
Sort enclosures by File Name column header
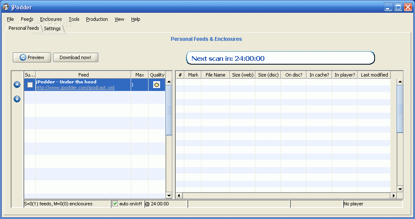coord(215,75)
